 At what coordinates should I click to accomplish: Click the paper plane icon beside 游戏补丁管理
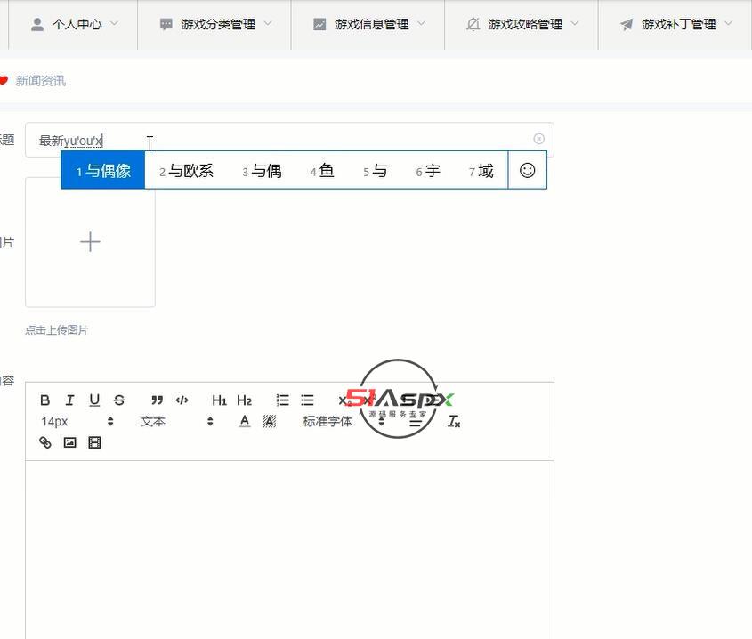[x=627, y=24]
